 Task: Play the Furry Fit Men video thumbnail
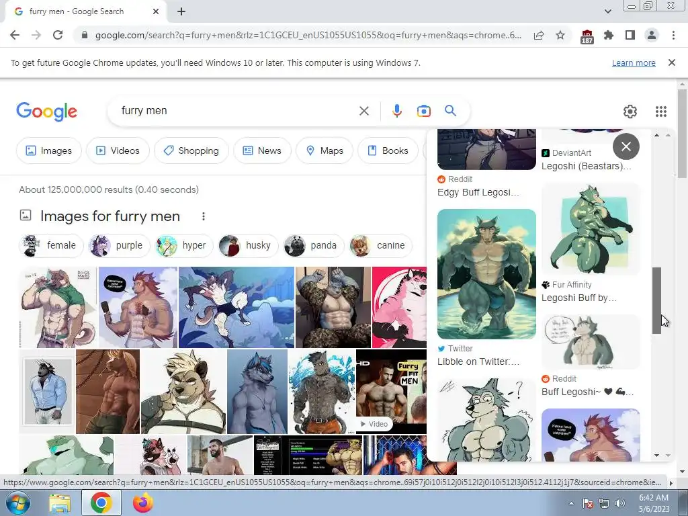click(x=391, y=392)
